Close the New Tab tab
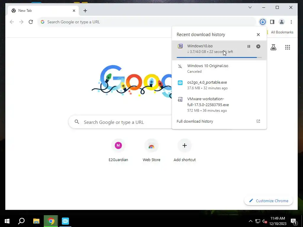 coord(74,11)
